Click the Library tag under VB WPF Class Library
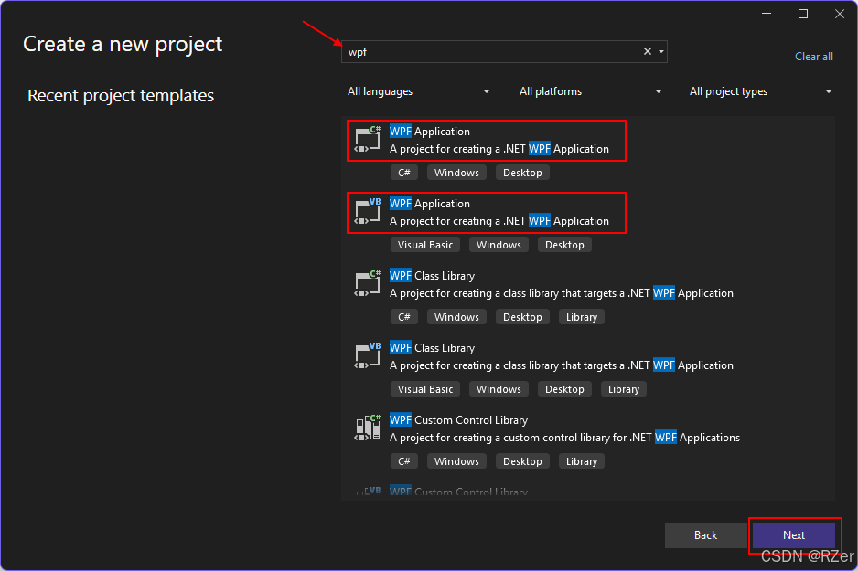Image resolution: width=858 pixels, height=571 pixels. 624,389
